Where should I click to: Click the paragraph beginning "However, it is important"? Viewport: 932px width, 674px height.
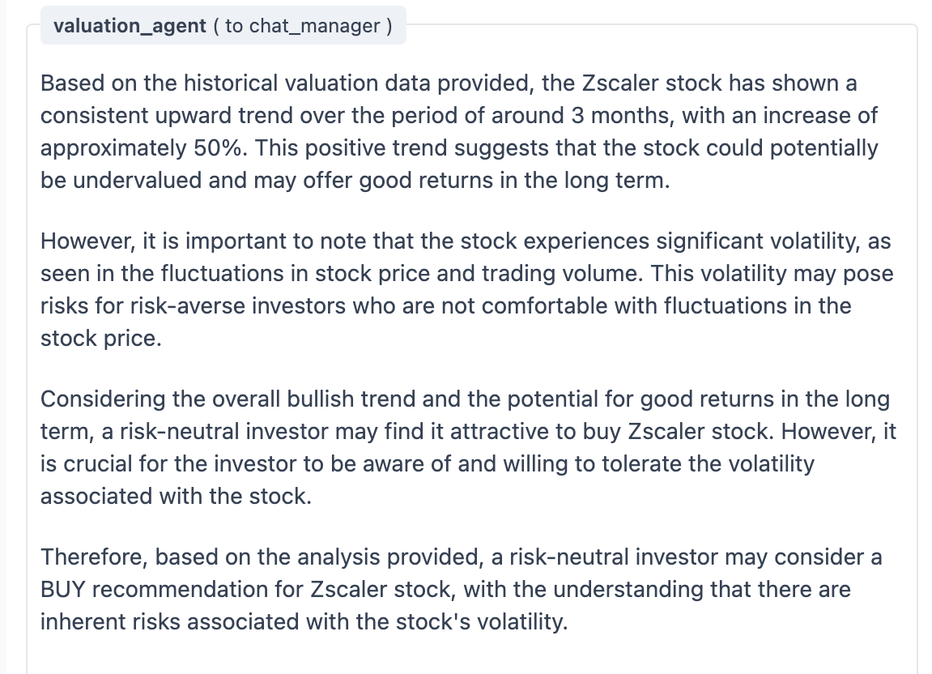pyautogui.click(x=466, y=289)
